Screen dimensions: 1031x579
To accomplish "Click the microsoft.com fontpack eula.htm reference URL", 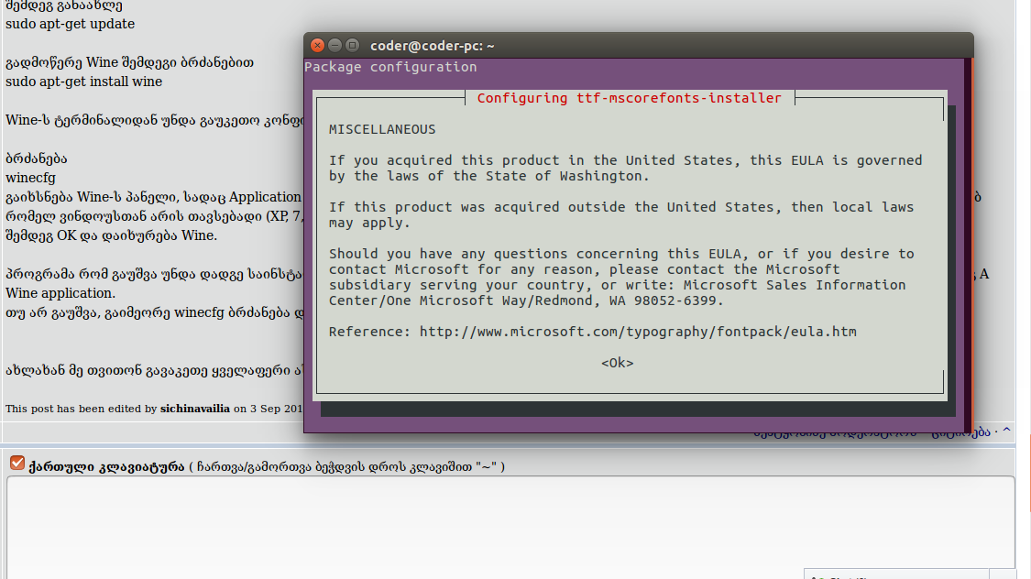I will tap(638, 332).
